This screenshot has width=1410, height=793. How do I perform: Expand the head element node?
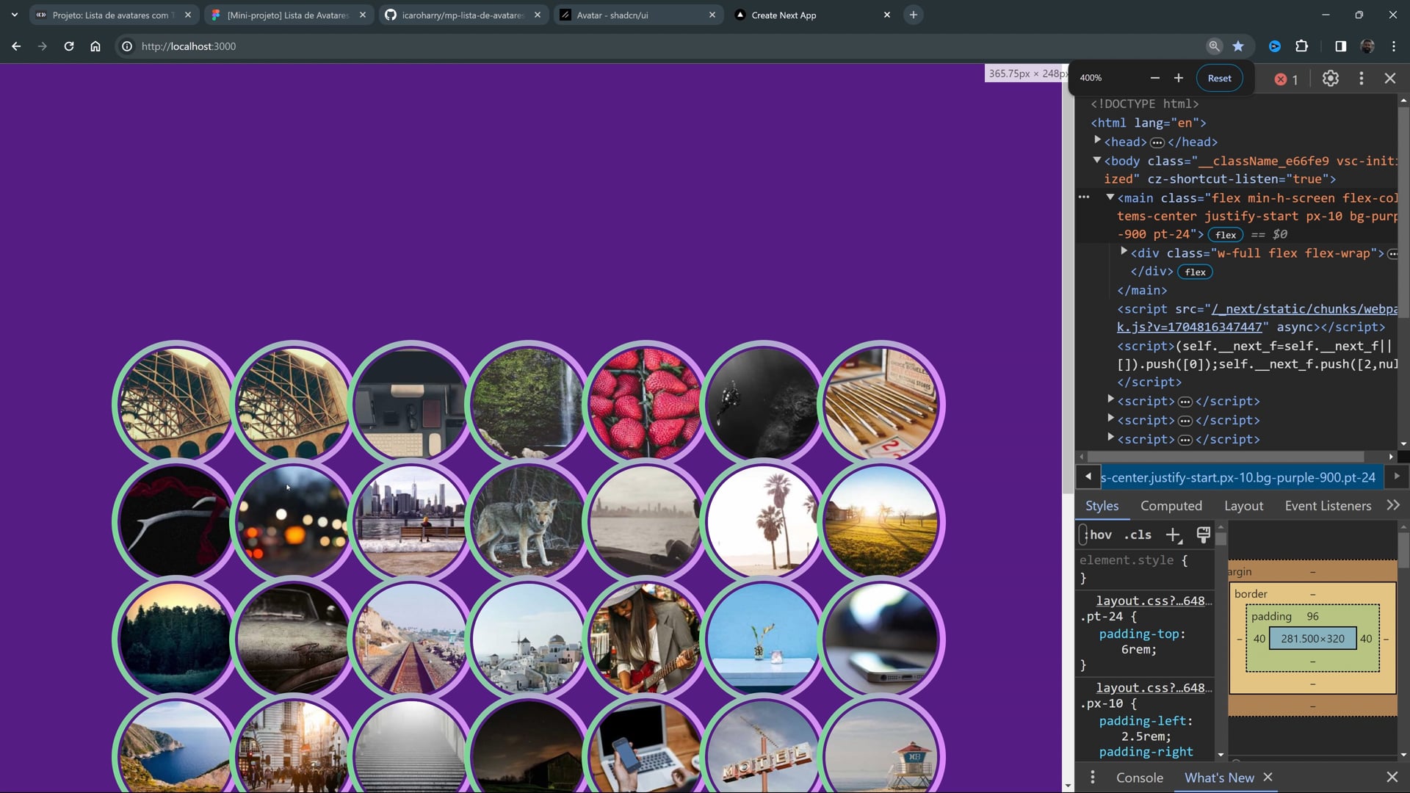(1097, 140)
